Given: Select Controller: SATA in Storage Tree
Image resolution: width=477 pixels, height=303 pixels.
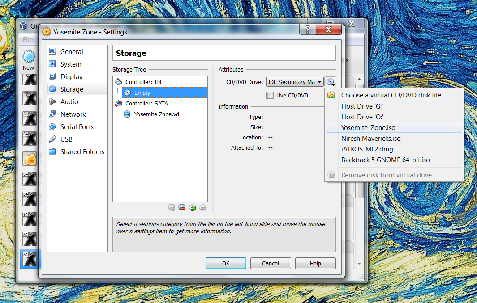Looking at the screenshot, I should 160,104.
